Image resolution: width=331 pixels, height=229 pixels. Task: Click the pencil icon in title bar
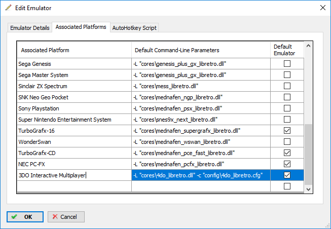(x=9, y=8)
